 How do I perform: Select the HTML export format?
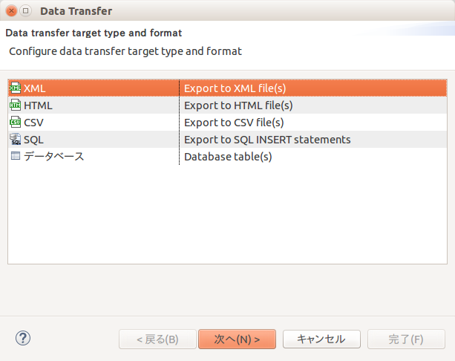tap(227, 105)
